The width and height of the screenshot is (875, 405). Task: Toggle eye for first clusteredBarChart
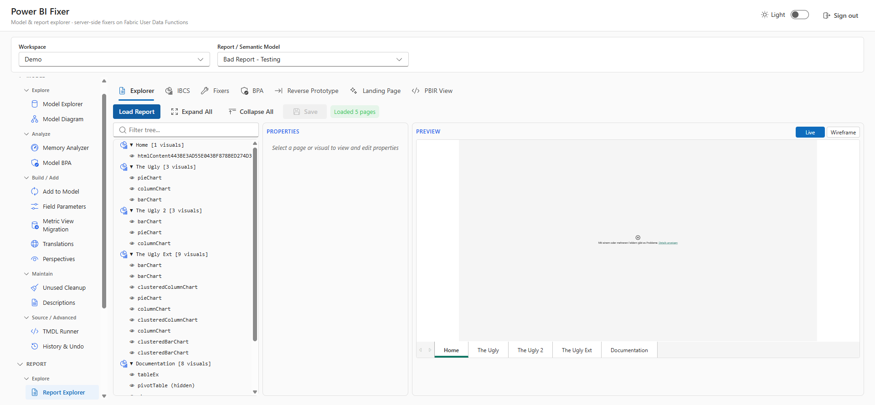pyautogui.click(x=132, y=342)
